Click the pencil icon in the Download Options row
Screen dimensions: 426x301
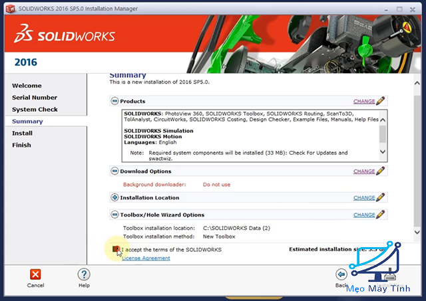click(380, 171)
